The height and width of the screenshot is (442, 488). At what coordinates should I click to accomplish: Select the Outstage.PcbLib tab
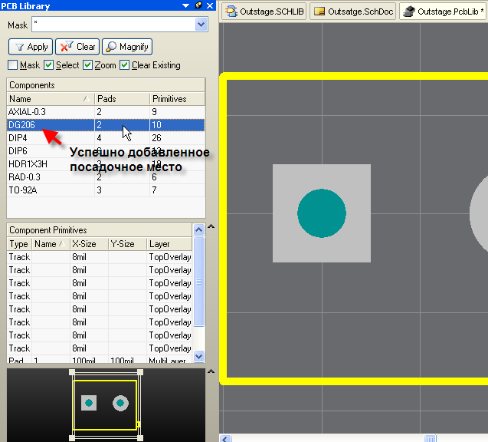[x=443, y=12]
